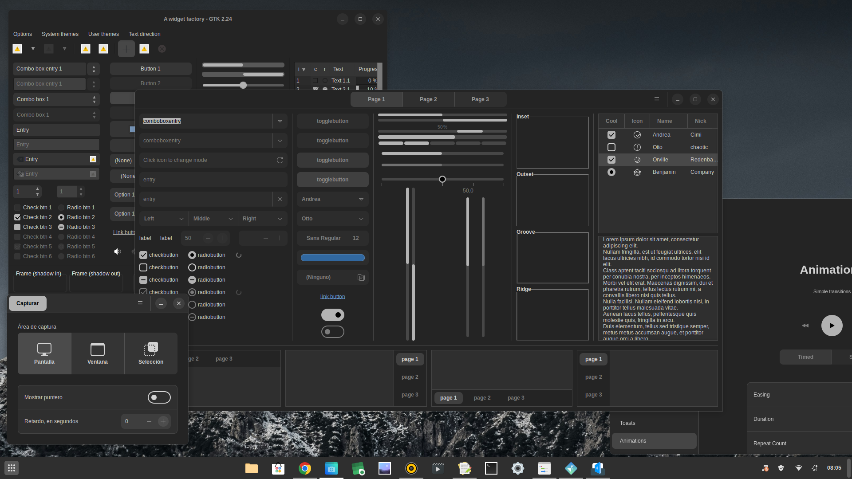Image resolution: width=852 pixels, height=479 pixels.
Task: Check the Cool checkbox for Otto
Action: tap(611, 147)
